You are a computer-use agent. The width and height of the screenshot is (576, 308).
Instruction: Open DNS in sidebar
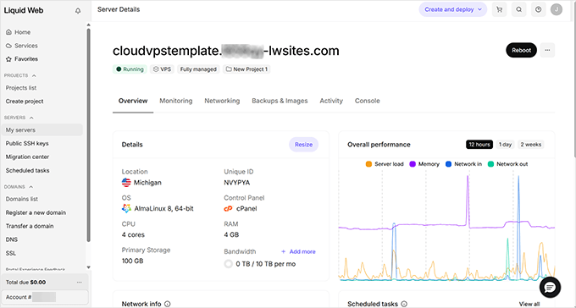click(x=11, y=239)
